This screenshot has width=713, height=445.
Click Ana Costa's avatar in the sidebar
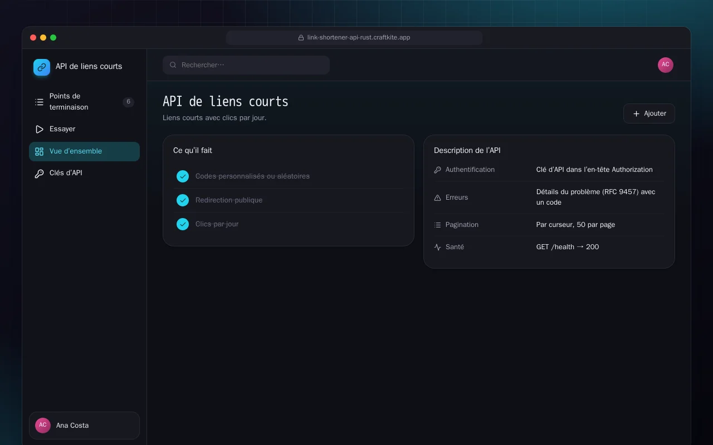coord(43,426)
